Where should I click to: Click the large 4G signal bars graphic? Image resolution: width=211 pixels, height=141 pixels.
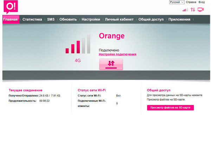pos(78,45)
